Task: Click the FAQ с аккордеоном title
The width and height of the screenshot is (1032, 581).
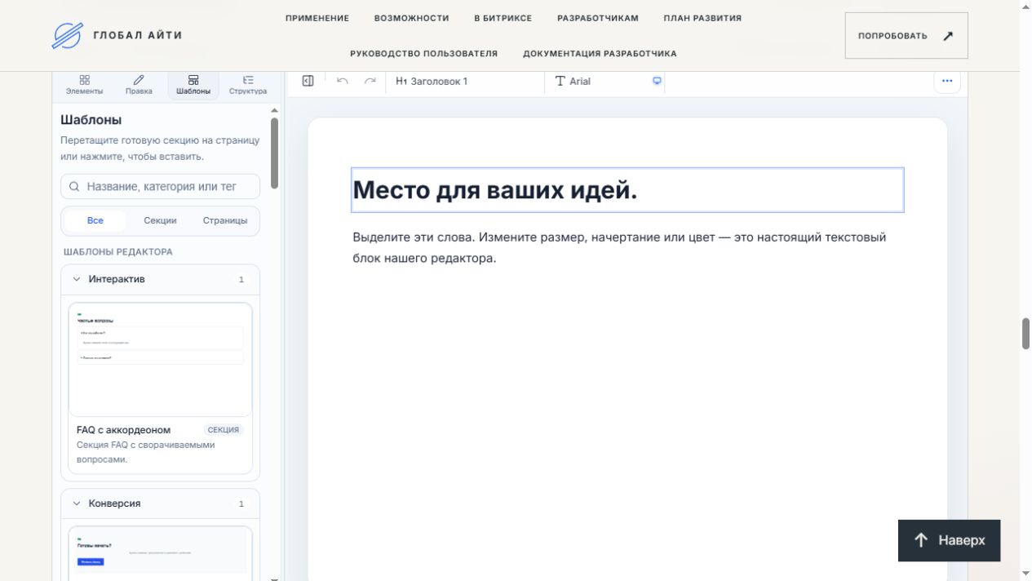Action: point(123,430)
